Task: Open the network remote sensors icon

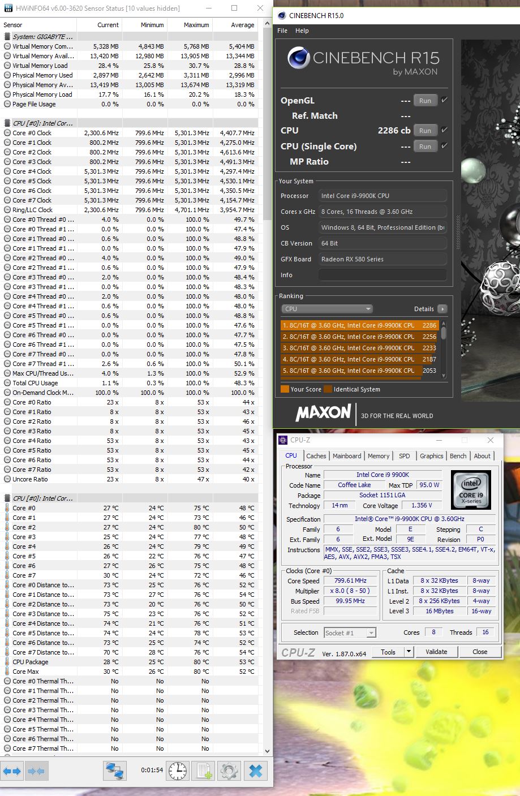Action: click(115, 771)
